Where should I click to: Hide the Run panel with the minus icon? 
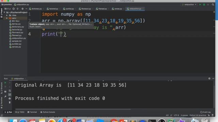213,78
